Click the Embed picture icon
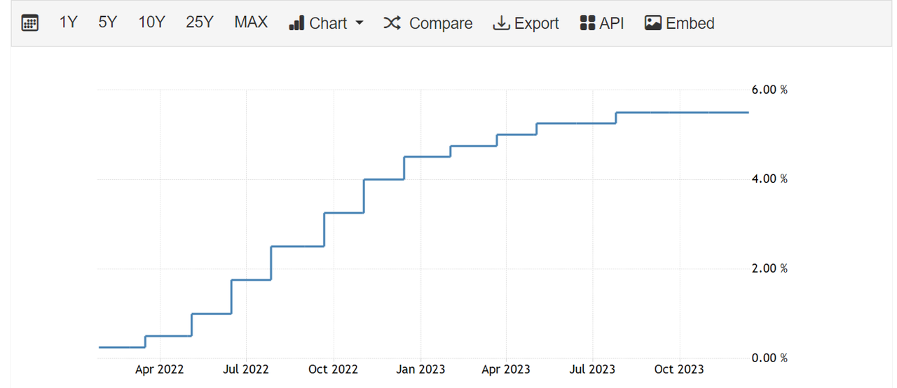This screenshot has height=388, width=897. (x=653, y=23)
